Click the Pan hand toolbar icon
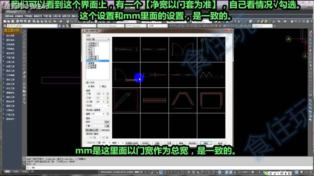Viewport: 314px width, 176px height. 68,21
